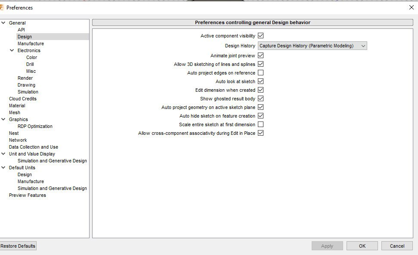This screenshot has height=255, width=418.
Task: Toggle Allow 3D sketching of lines and splines
Action: click(261, 64)
